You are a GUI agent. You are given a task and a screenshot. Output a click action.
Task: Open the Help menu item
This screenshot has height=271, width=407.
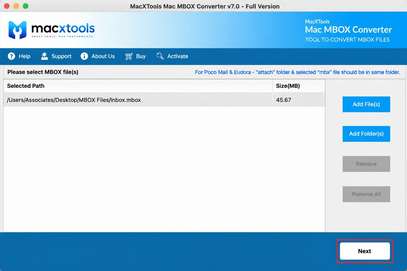[19, 56]
